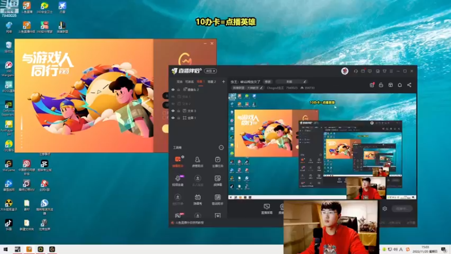Show the 文本 2 source with eye icon
The height and width of the screenshot is (254, 451).
click(173, 104)
